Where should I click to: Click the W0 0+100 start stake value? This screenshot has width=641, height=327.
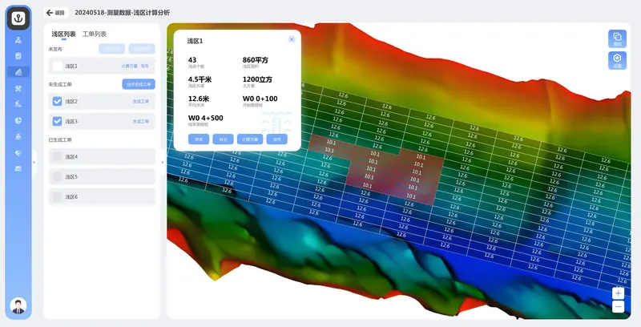[x=260, y=99]
